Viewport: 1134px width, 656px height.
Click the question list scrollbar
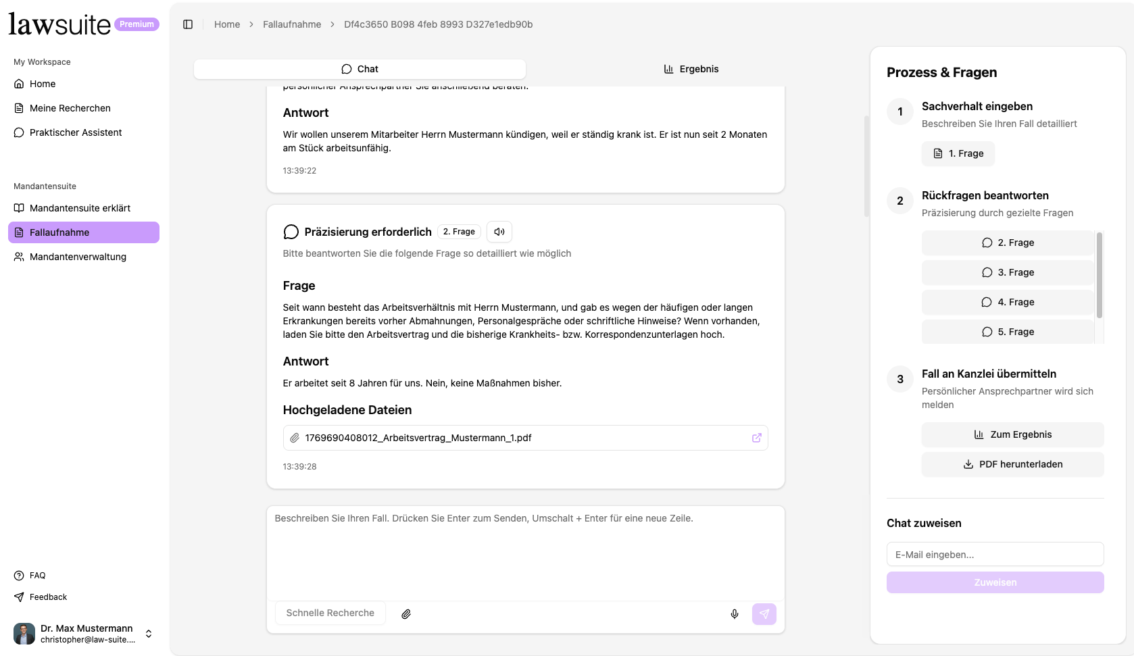coord(1099,275)
